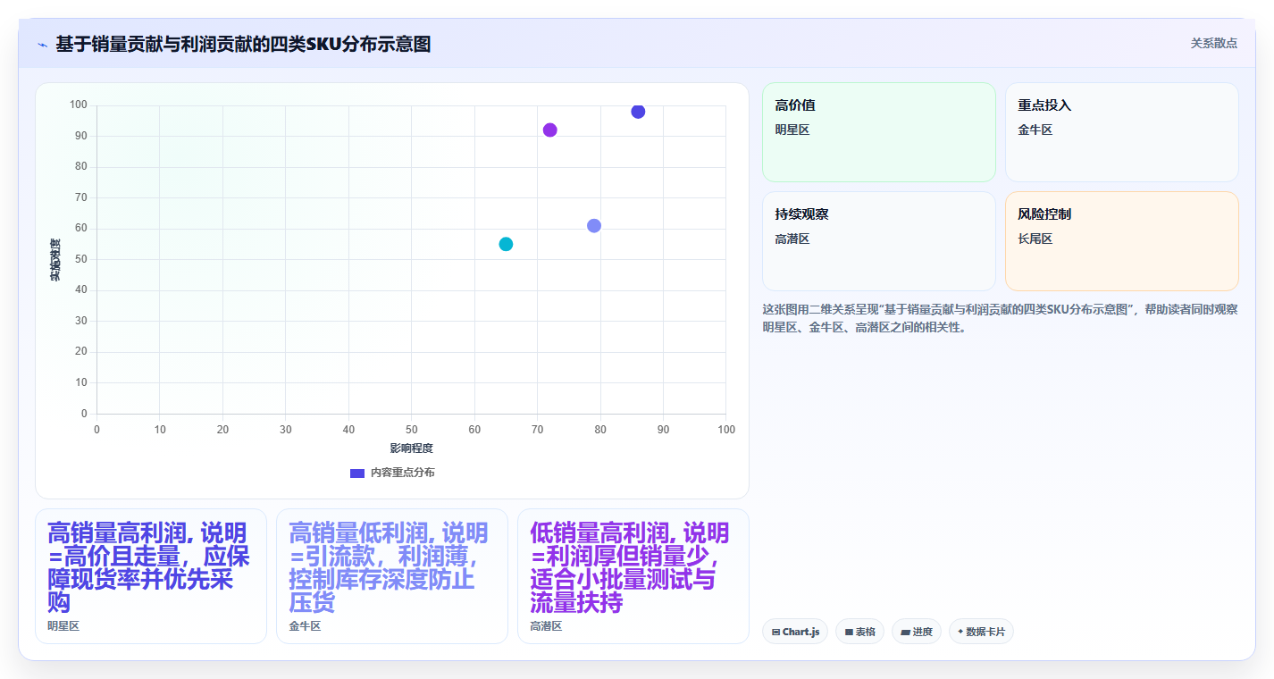Click the Chart.js tag icon
Image resolution: width=1274 pixels, height=679 pixels.
(x=775, y=633)
